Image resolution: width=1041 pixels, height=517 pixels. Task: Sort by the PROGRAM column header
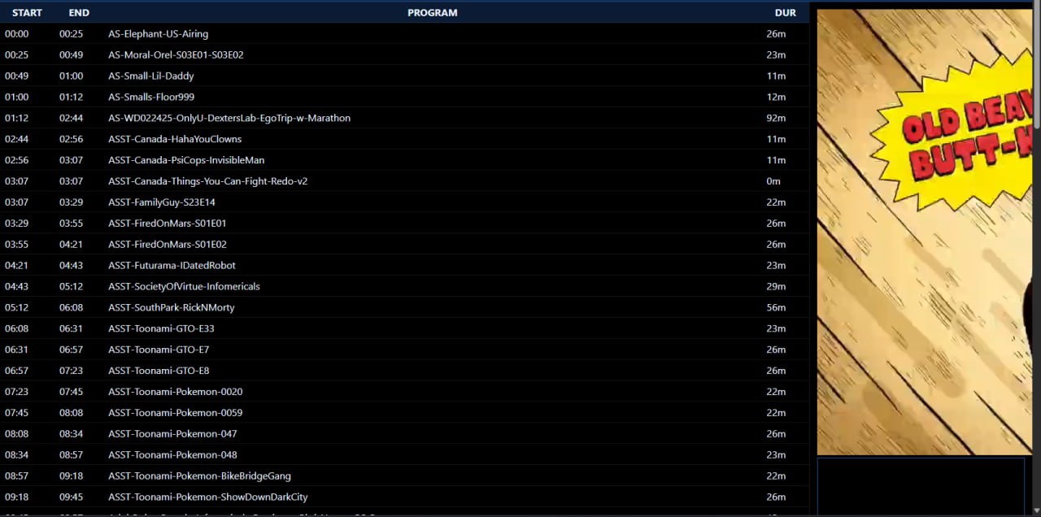click(432, 13)
